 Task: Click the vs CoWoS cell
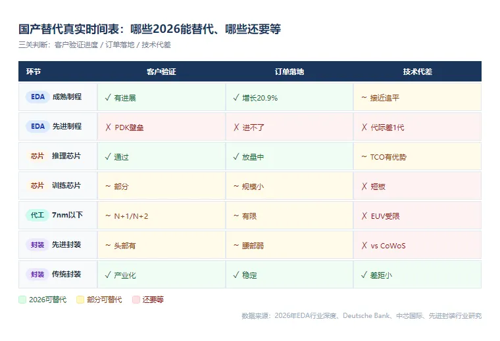[417, 246]
